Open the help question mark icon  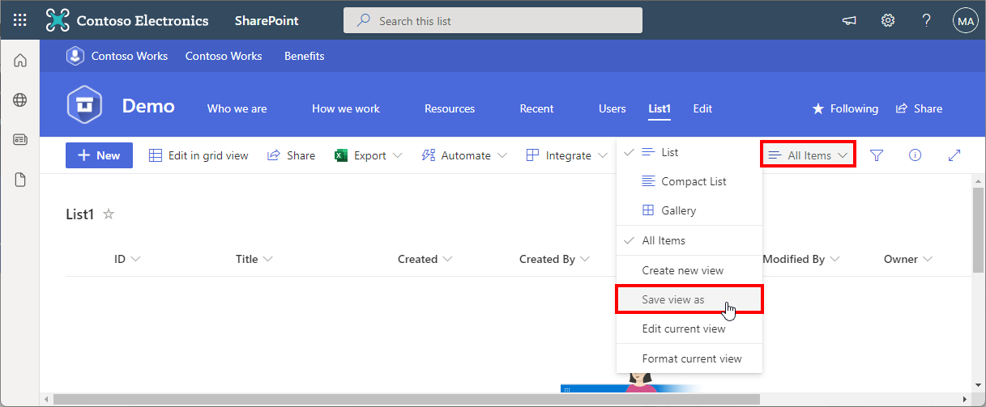[x=927, y=20]
